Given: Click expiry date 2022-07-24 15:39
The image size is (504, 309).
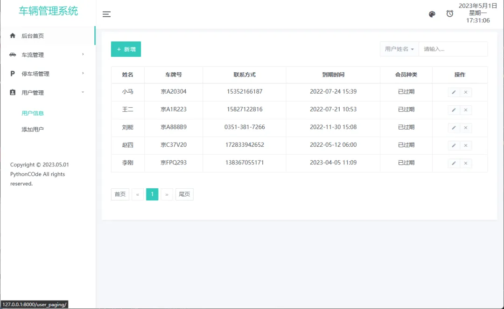Looking at the screenshot, I should click(333, 92).
